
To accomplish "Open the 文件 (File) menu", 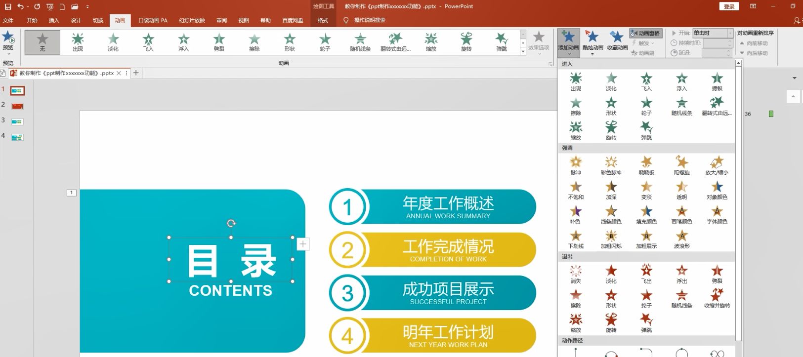I will [8, 20].
